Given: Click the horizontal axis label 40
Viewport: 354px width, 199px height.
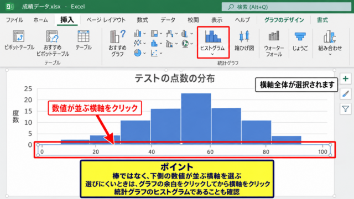Looking at the screenshot, I should click(152, 151).
